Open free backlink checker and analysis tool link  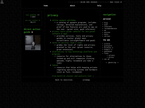click(x=72, y=76)
